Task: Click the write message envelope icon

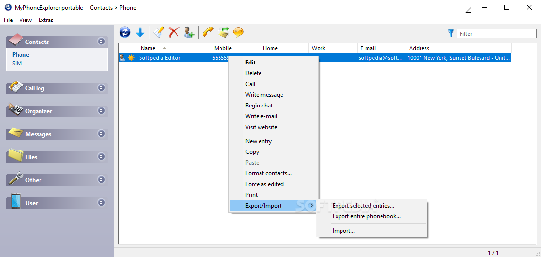Action: click(x=223, y=32)
